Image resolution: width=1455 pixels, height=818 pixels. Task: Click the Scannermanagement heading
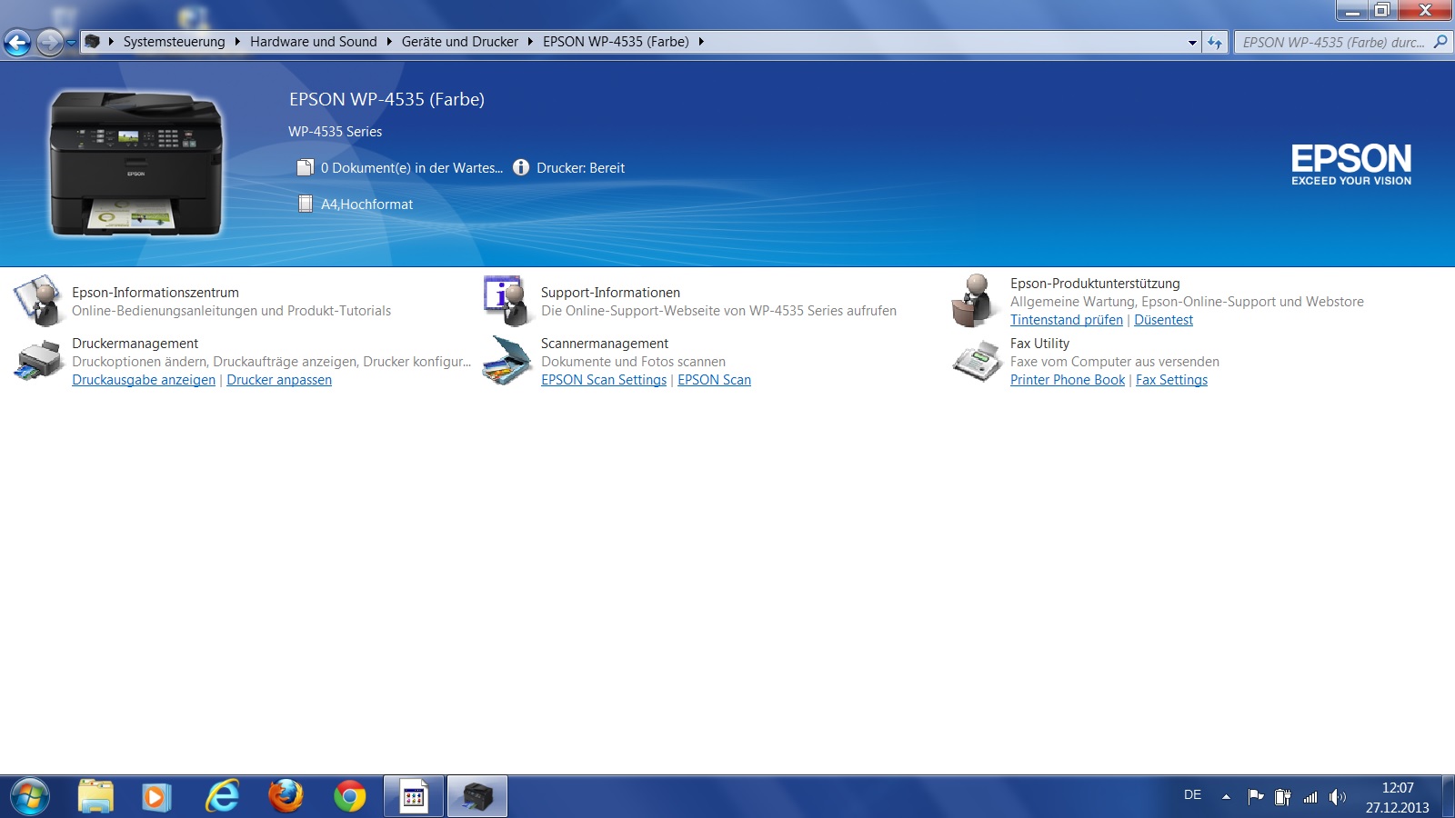click(605, 344)
